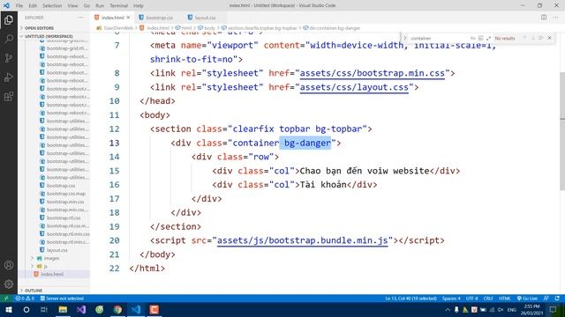Open bootstrap.rtl.css in the explorer
This screenshot has height=317, width=565.
coord(64,217)
